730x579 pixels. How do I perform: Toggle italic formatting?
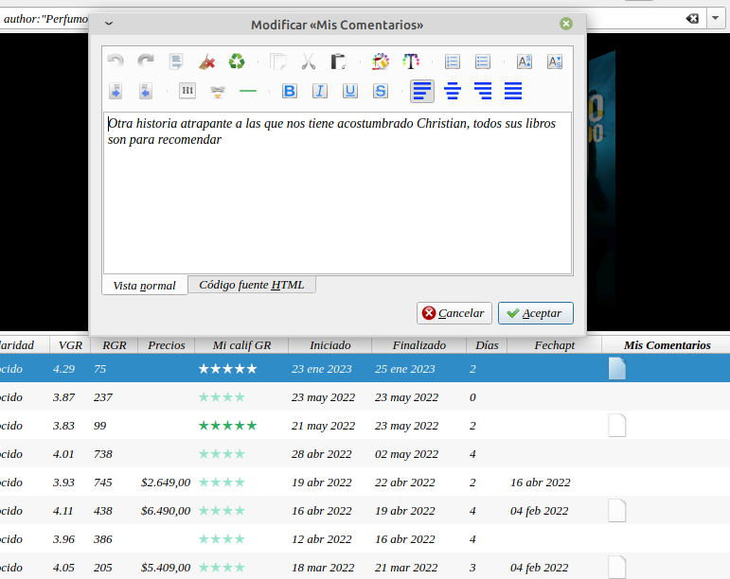320,91
